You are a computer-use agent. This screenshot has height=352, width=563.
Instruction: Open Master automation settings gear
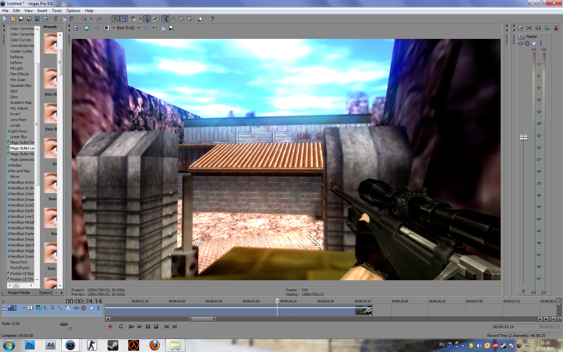click(527, 43)
